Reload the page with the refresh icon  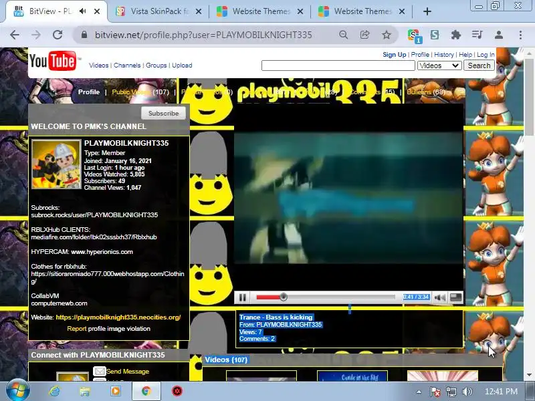58,35
